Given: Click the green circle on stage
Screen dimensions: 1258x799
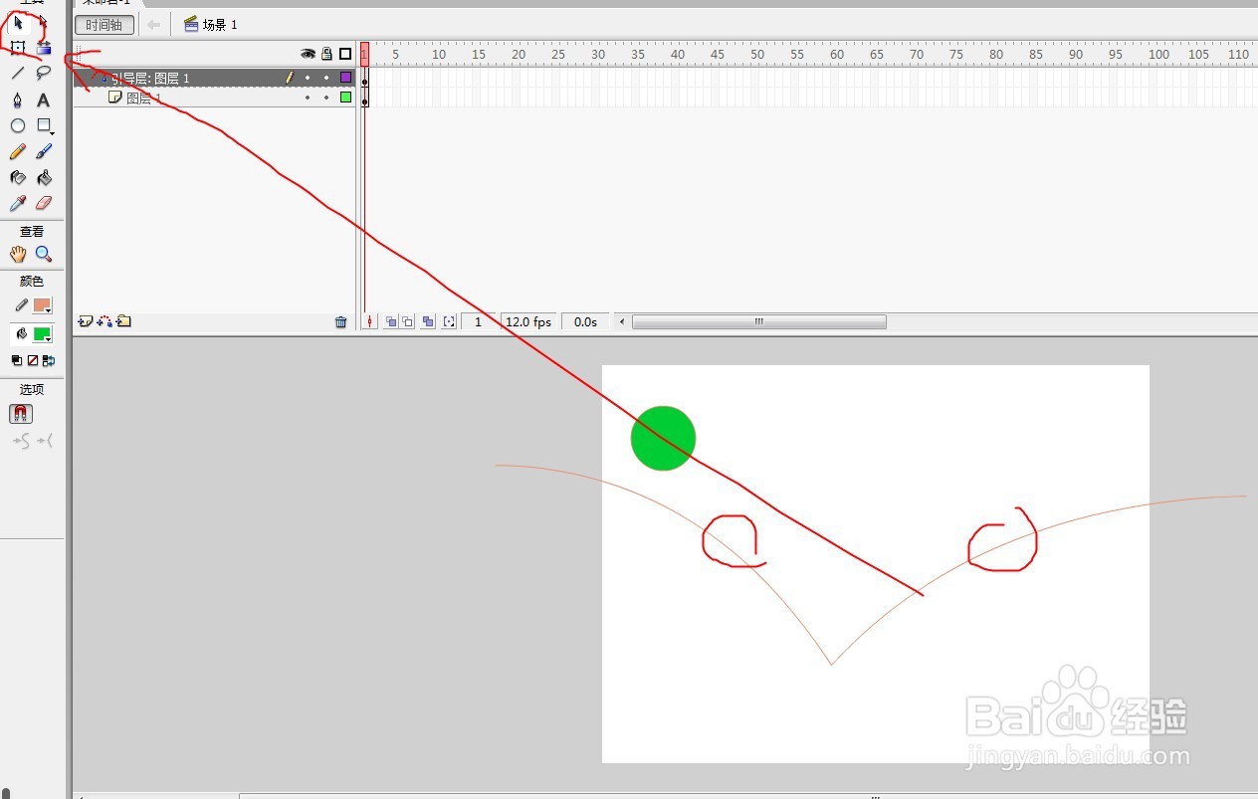Looking at the screenshot, I should click(663, 438).
